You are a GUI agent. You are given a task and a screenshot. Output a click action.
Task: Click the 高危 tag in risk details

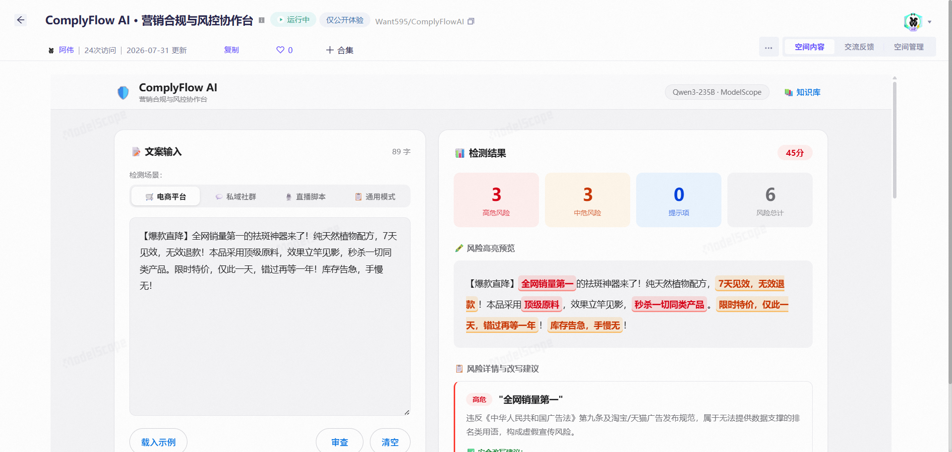click(479, 399)
